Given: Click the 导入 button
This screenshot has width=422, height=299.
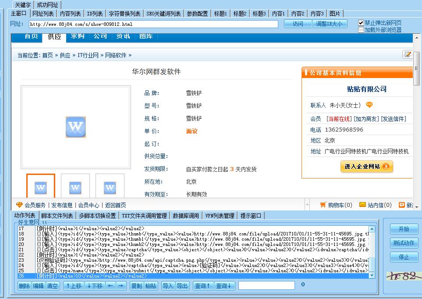Looking at the screenshot, I should coord(168,286).
